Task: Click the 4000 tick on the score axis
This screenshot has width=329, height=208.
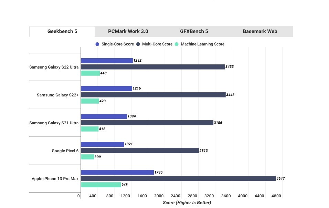Action: [x=243, y=196]
